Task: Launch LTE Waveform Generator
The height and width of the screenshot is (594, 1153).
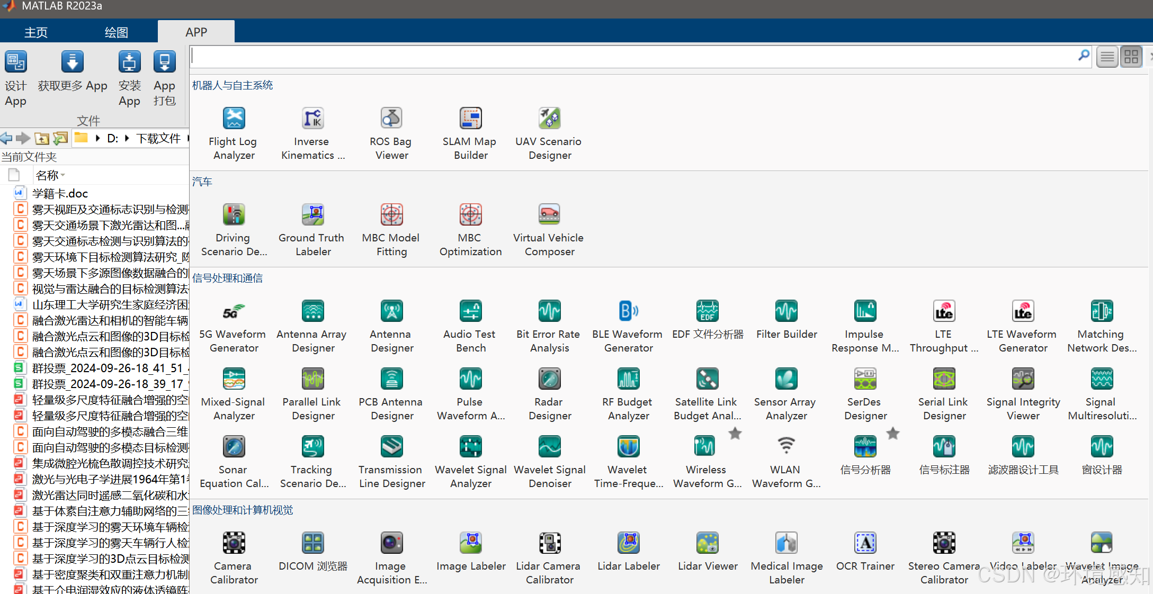Action: (x=1023, y=326)
